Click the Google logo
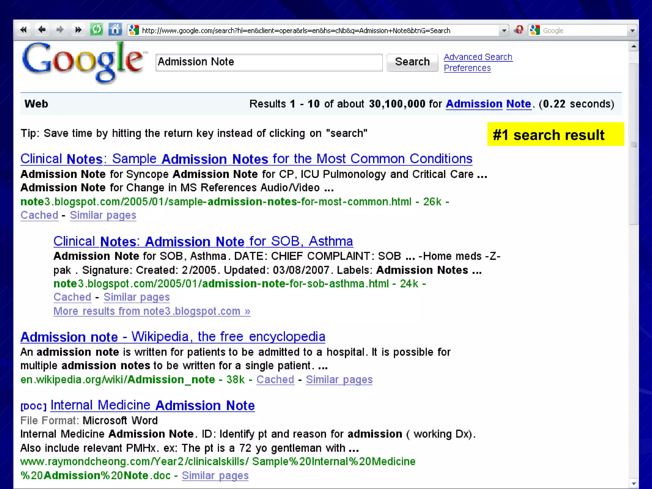652x489 pixels. click(84, 63)
